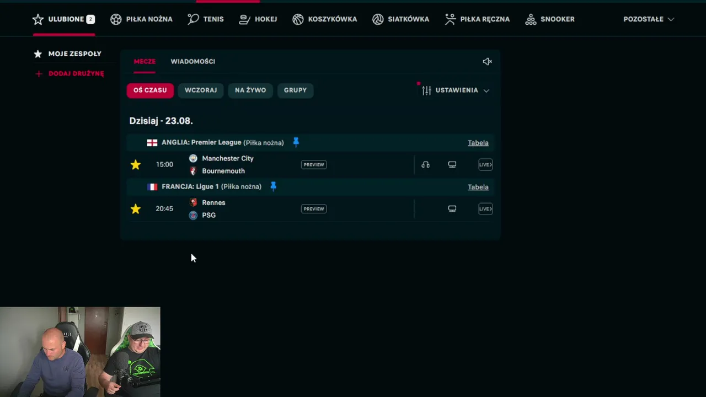
Task: Open the FRANCJA: Ligue 1 header
Action: (212, 187)
